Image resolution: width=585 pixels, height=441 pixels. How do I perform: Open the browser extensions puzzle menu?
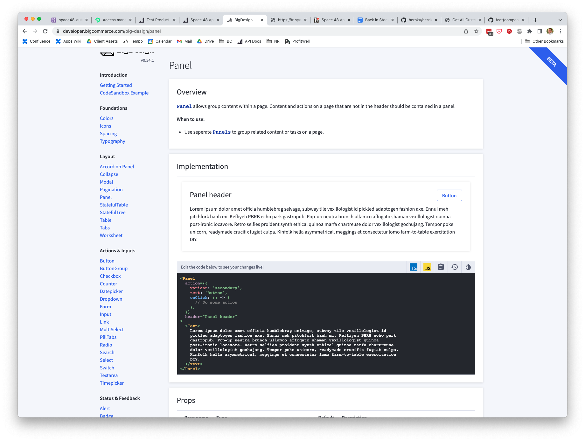pos(529,31)
